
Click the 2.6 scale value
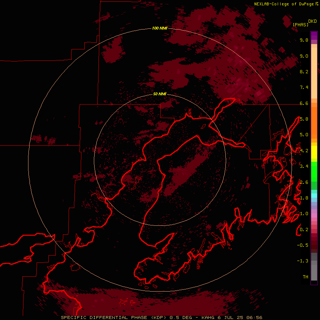click(304, 182)
